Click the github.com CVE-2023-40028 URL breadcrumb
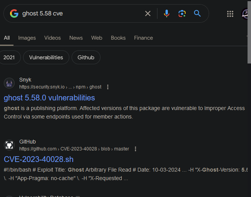The height and width of the screenshot is (197, 251). 74,149
